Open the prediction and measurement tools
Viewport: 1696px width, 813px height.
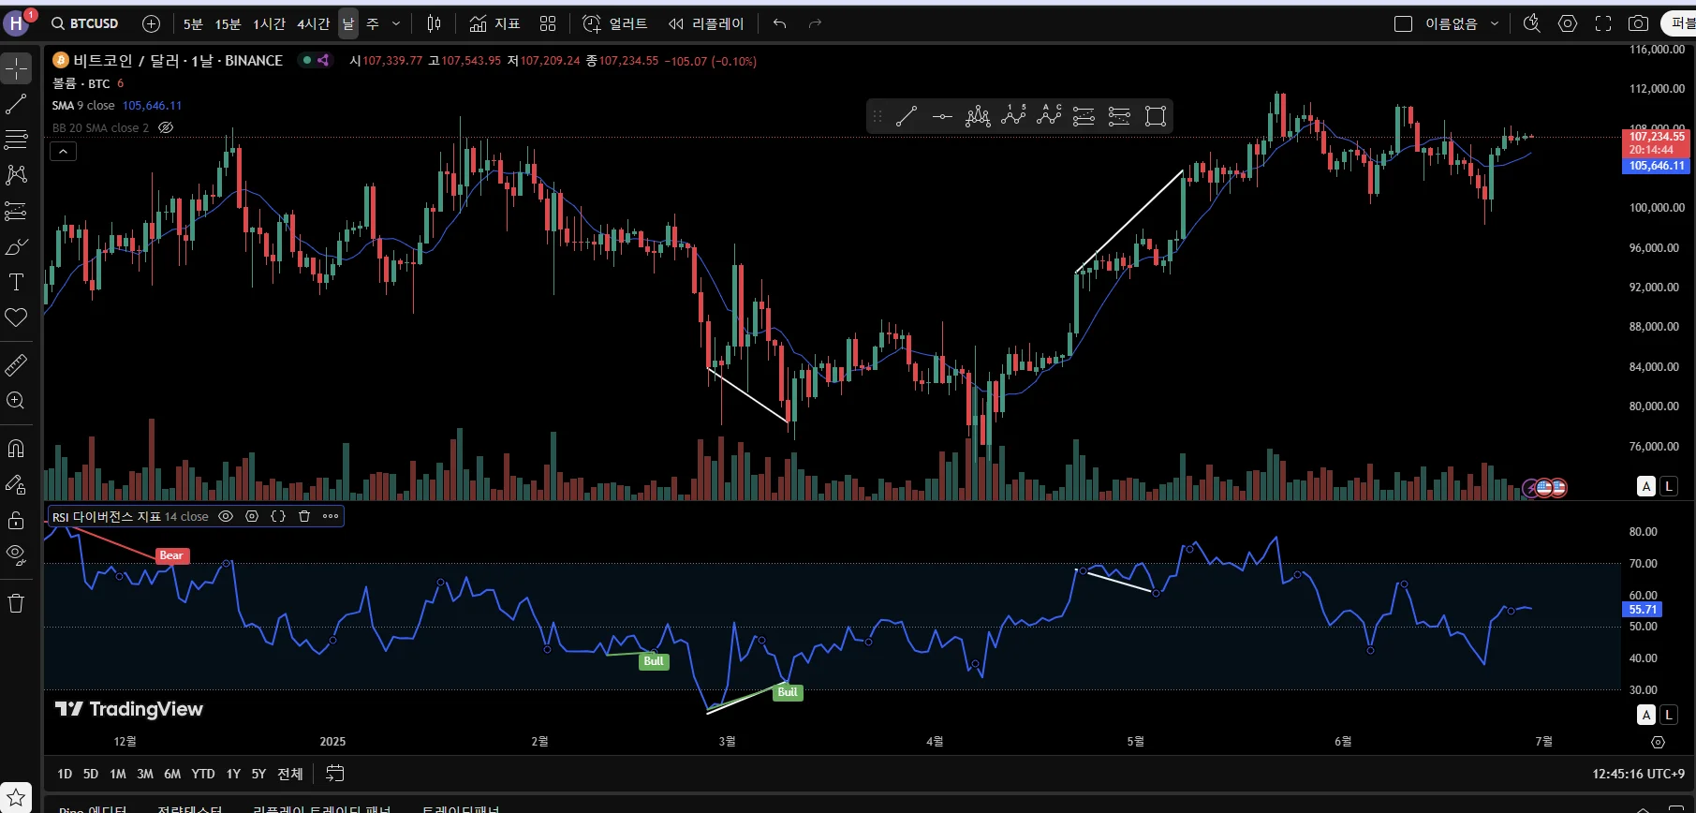(x=16, y=211)
